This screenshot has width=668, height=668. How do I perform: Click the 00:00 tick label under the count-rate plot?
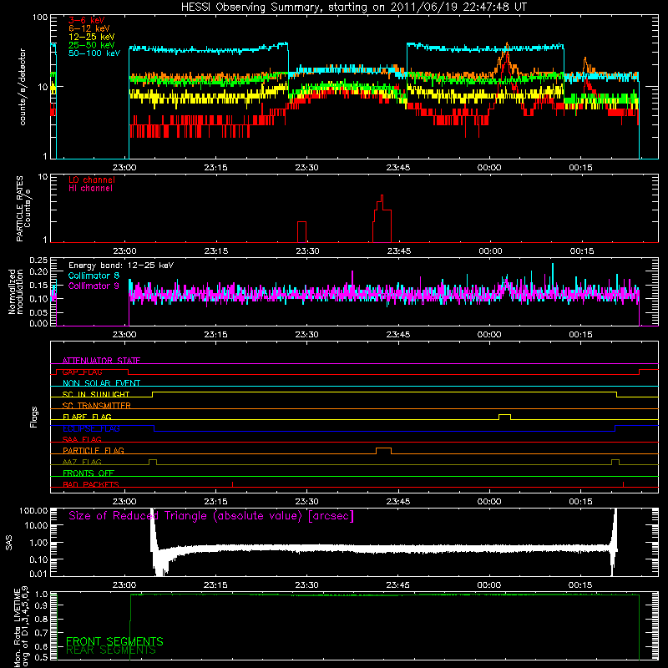click(x=489, y=168)
